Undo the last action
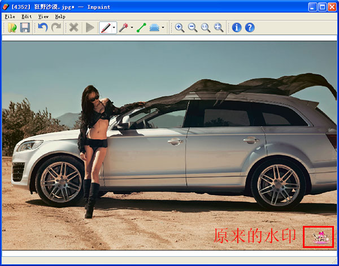The height and width of the screenshot is (266, 339). (43, 28)
